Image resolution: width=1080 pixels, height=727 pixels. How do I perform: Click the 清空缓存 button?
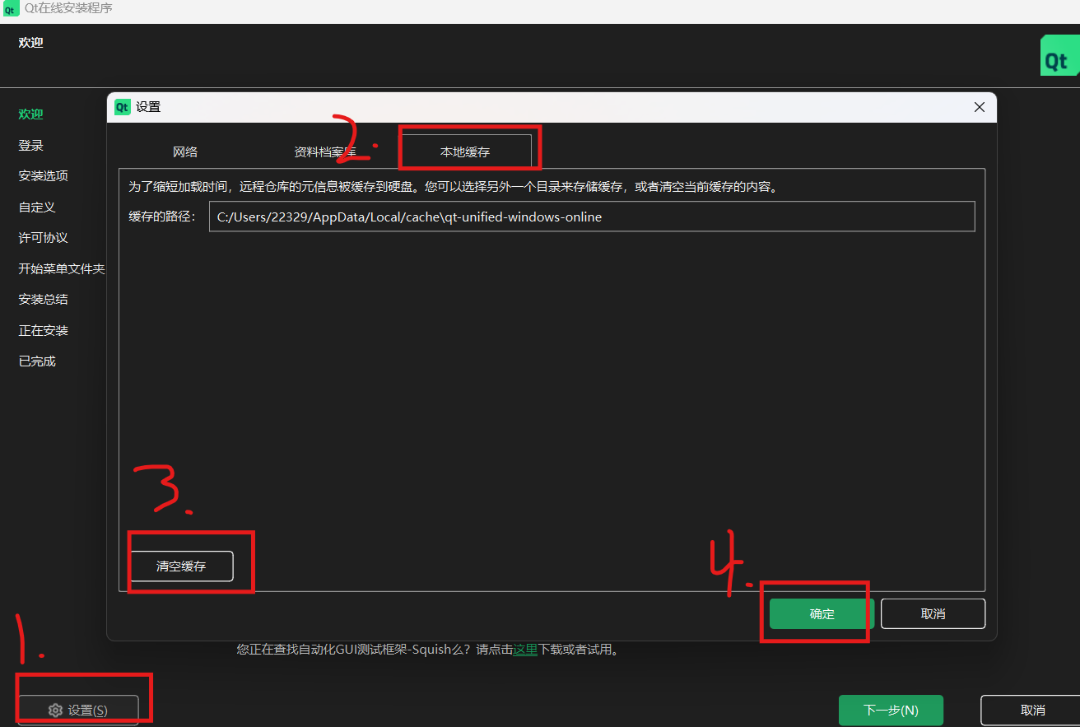[181, 566]
